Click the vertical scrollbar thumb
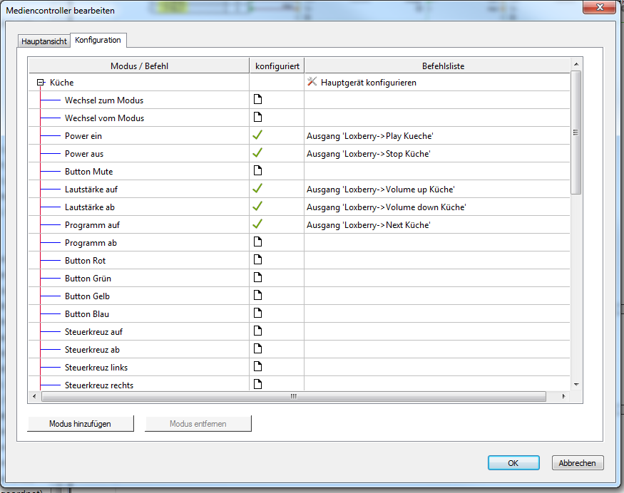 (576, 133)
